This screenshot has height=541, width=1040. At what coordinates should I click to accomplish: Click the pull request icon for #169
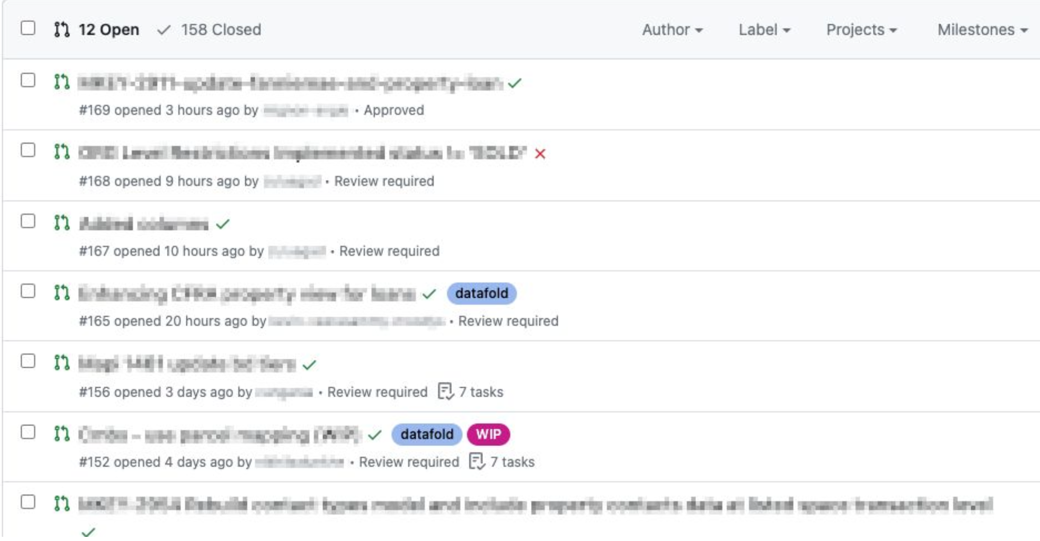pyautogui.click(x=61, y=82)
